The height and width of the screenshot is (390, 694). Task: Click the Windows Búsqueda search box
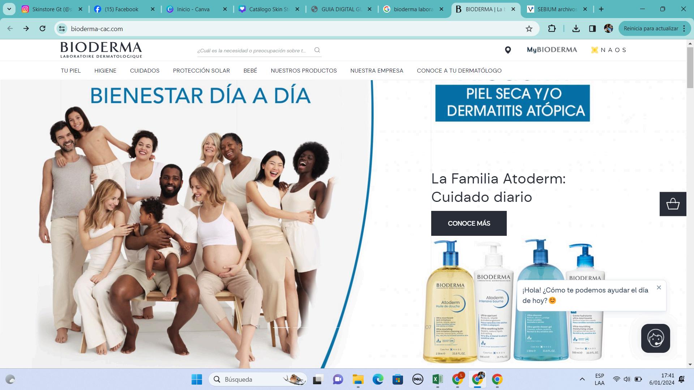coord(257,379)
